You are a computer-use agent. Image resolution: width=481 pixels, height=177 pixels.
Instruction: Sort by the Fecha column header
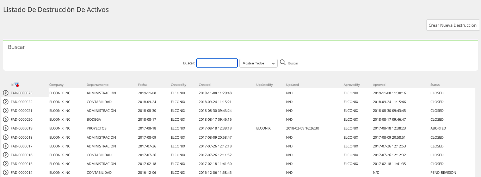(142, 85)
